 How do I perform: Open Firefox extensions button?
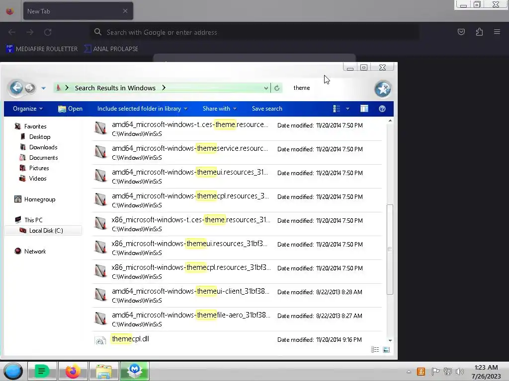click(x=479, y=32)
